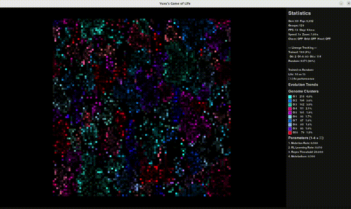
Task: Click the G1 216 4.0% row text
Action: (303, 97)
